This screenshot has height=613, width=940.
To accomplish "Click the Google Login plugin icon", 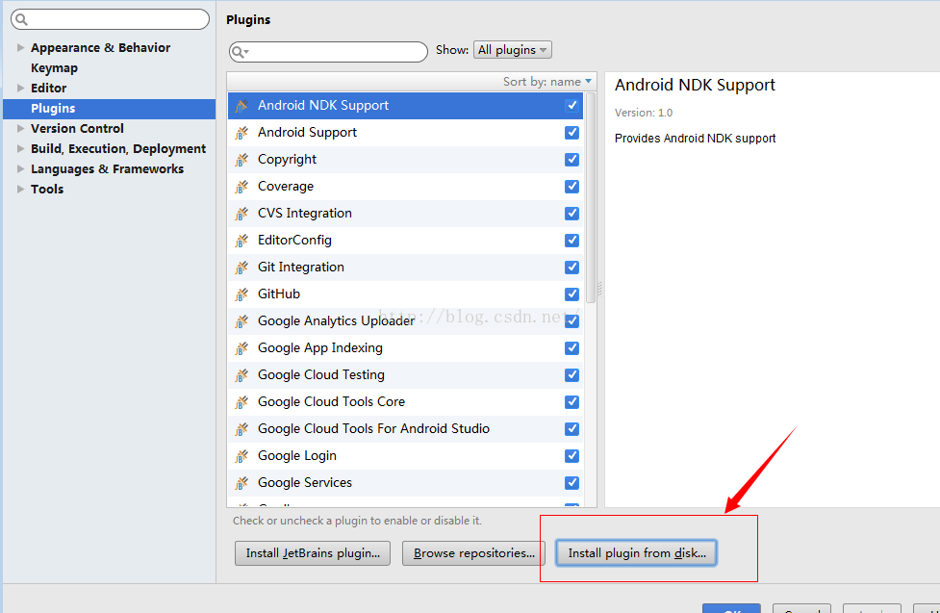I will point(241,456).
